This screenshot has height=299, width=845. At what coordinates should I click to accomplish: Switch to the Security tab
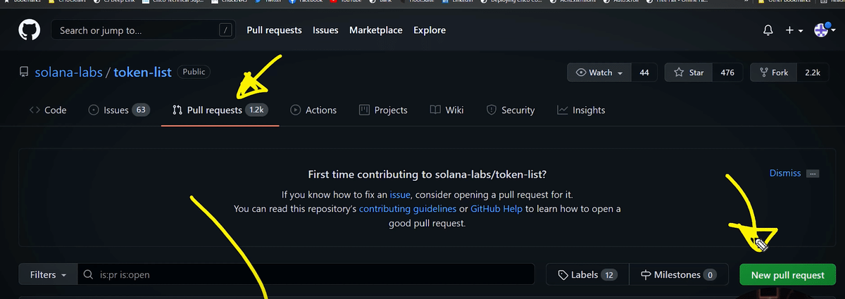click(511, 110)
